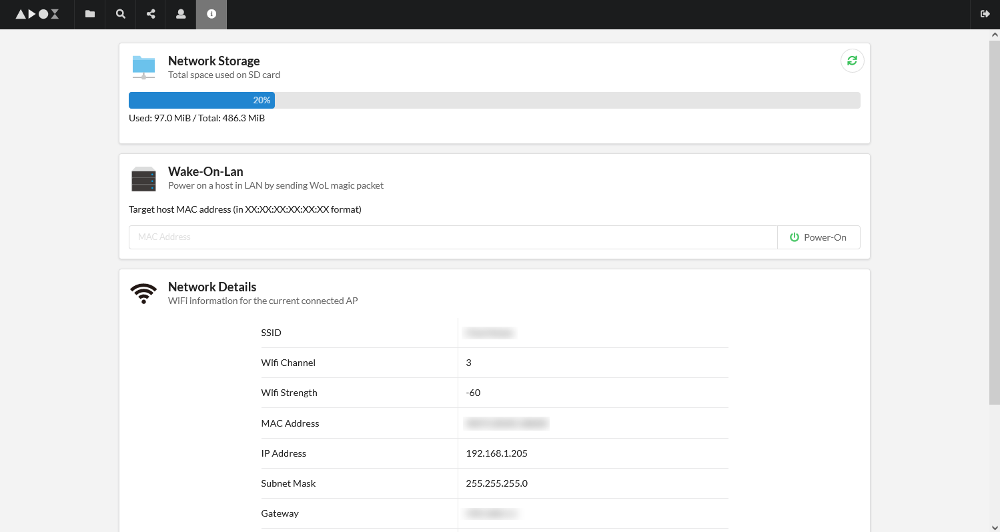
Task: Click the Gateway row label
Action: click(280, 513)
